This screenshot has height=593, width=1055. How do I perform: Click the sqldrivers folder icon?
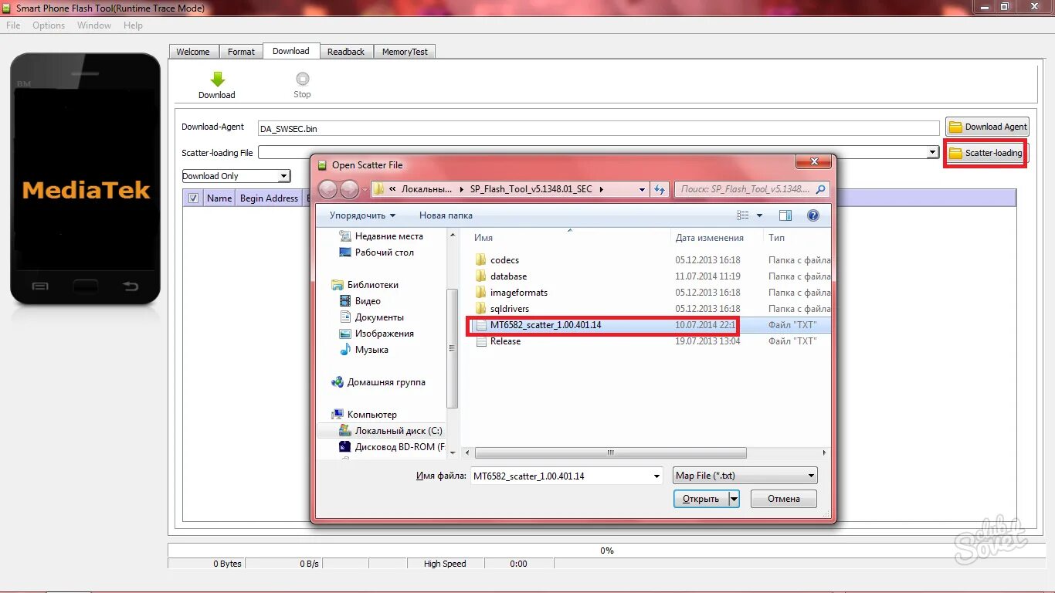[x=481, y=309]
